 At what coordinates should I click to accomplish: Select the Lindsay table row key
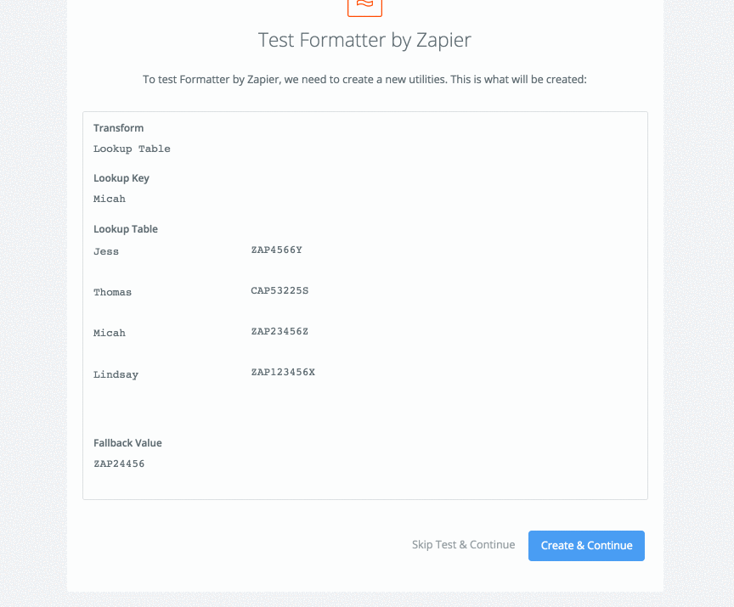116,374
